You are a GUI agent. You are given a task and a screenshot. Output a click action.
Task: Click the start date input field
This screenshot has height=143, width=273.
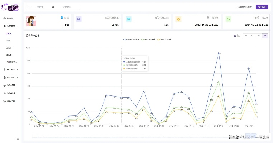click(x=39, y=7)
